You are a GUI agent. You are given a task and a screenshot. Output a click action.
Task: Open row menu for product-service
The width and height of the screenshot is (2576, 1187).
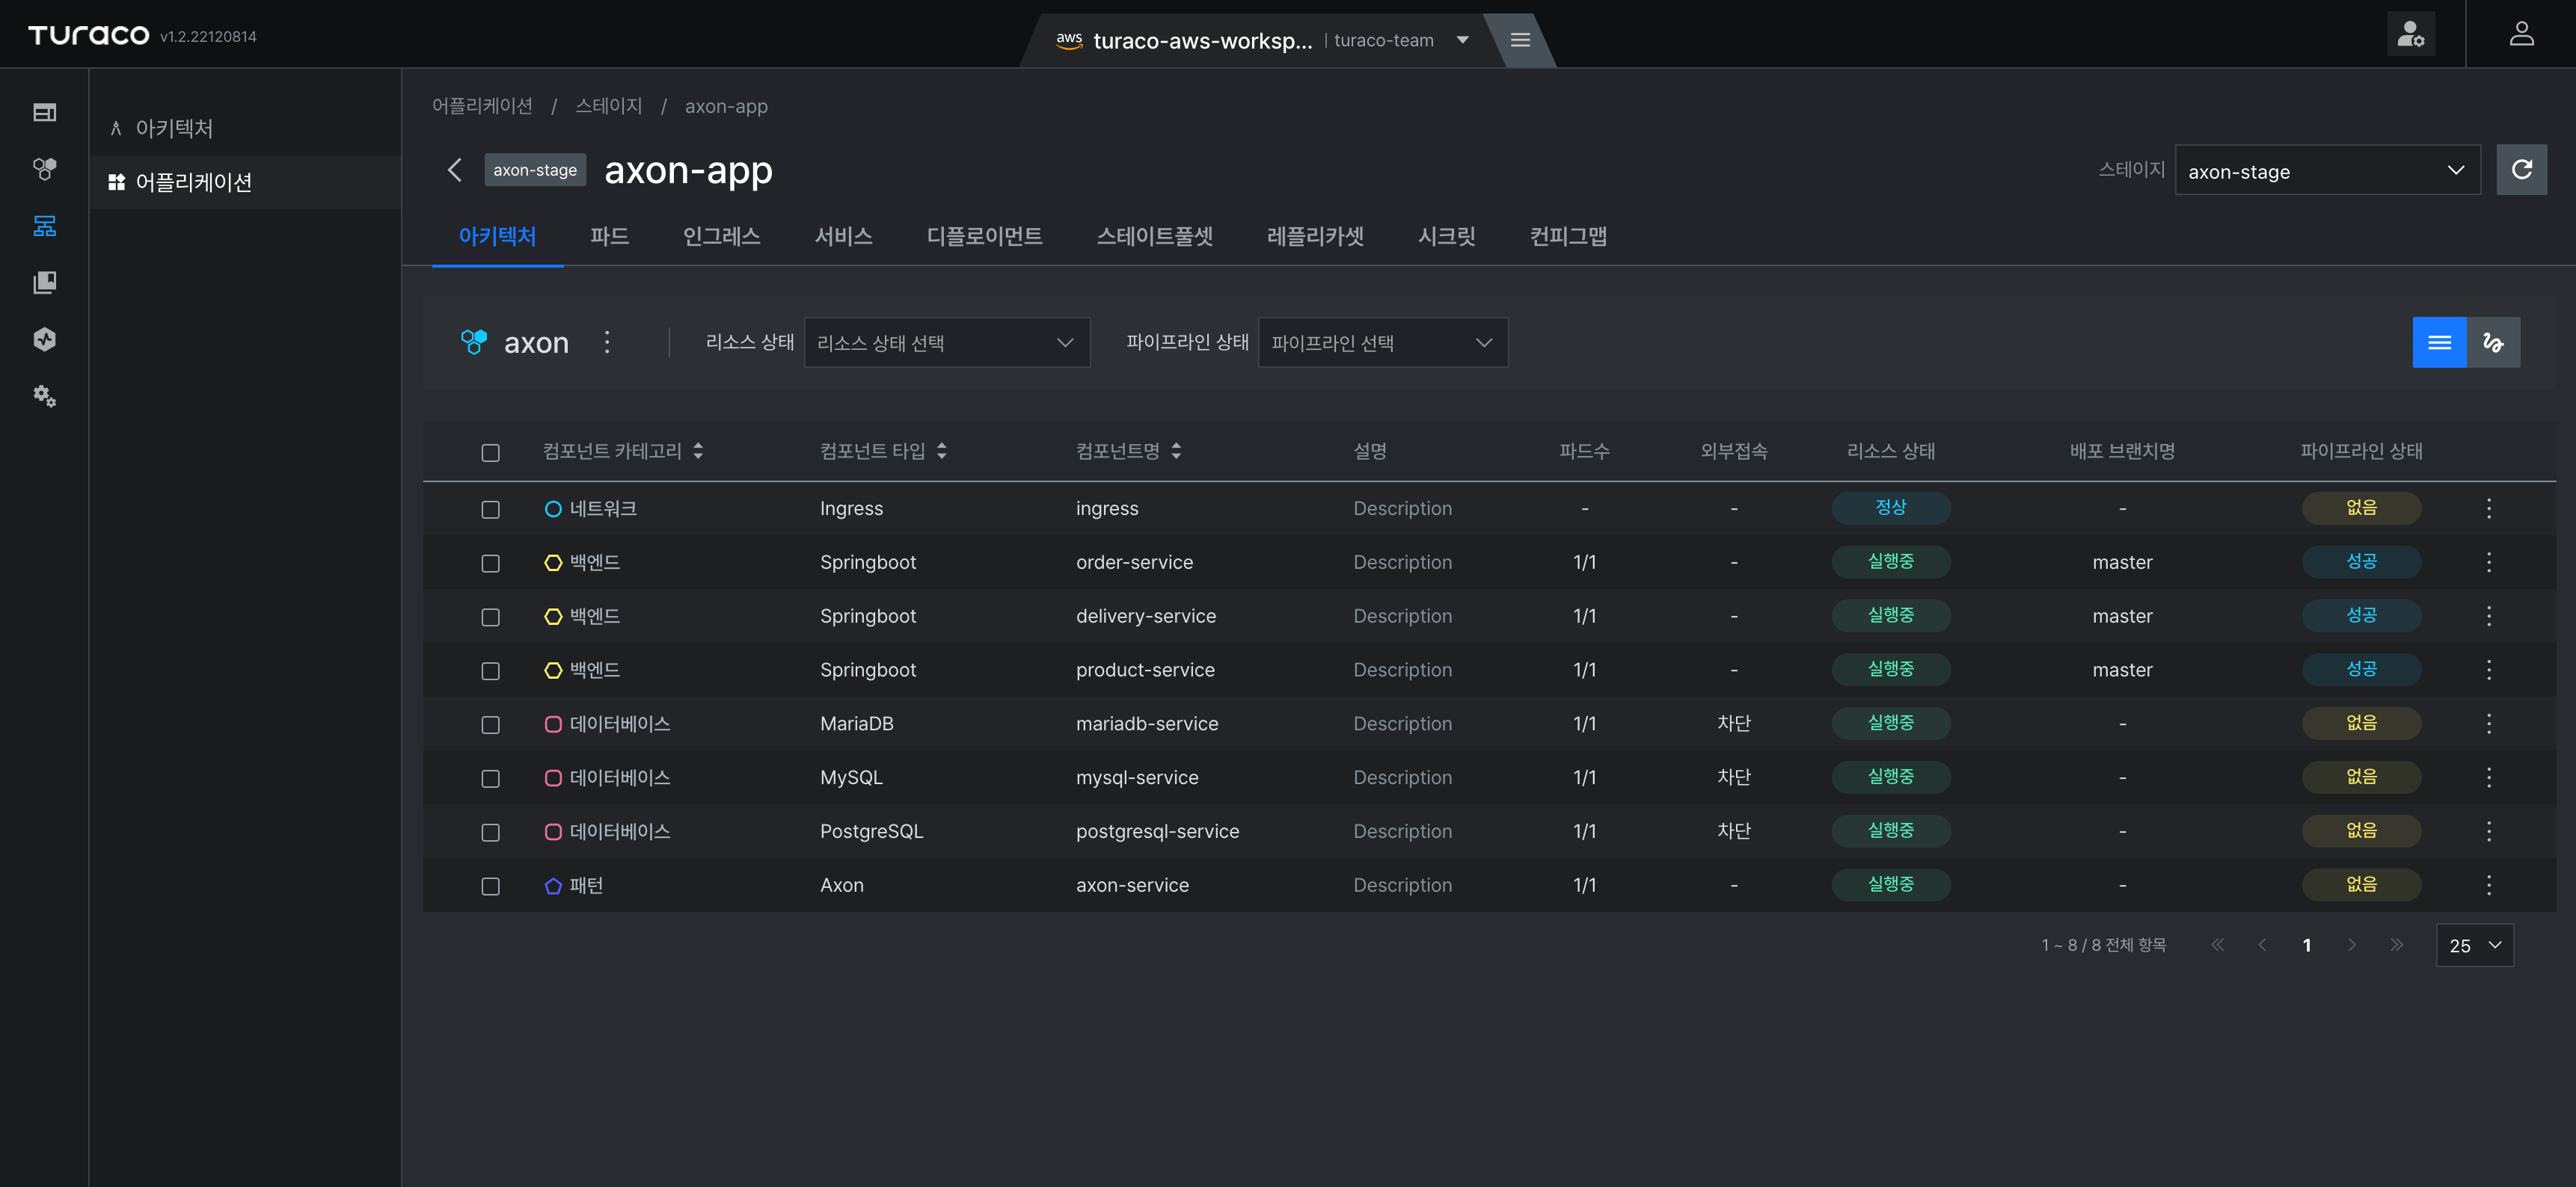[x=2488, y=670]
